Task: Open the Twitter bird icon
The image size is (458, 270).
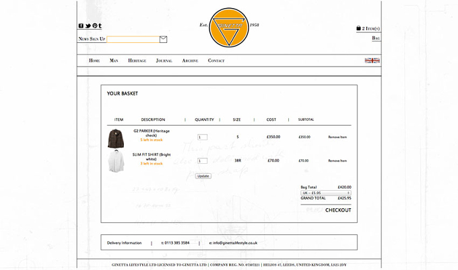Action: point(88,26)
